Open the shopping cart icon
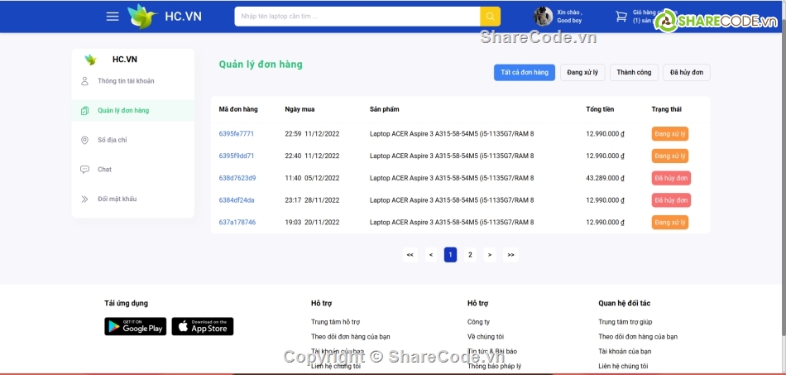786x375 pixels. 621,17
